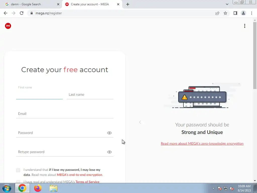Open Chrome's customize menu
This screenshot has width=257, height=193.
[251, 13]
